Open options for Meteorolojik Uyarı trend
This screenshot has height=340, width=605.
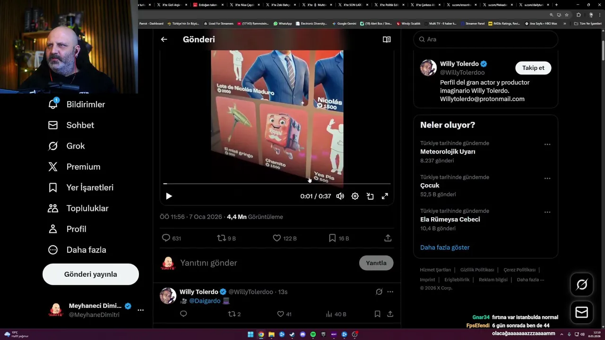click(x=547, y=144)
